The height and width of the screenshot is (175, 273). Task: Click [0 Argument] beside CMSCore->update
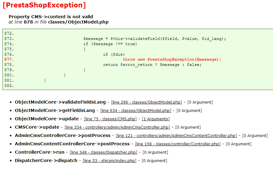tap(188, 127)
